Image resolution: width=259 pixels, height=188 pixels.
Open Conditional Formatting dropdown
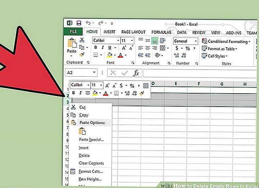(x=226, y=41)
